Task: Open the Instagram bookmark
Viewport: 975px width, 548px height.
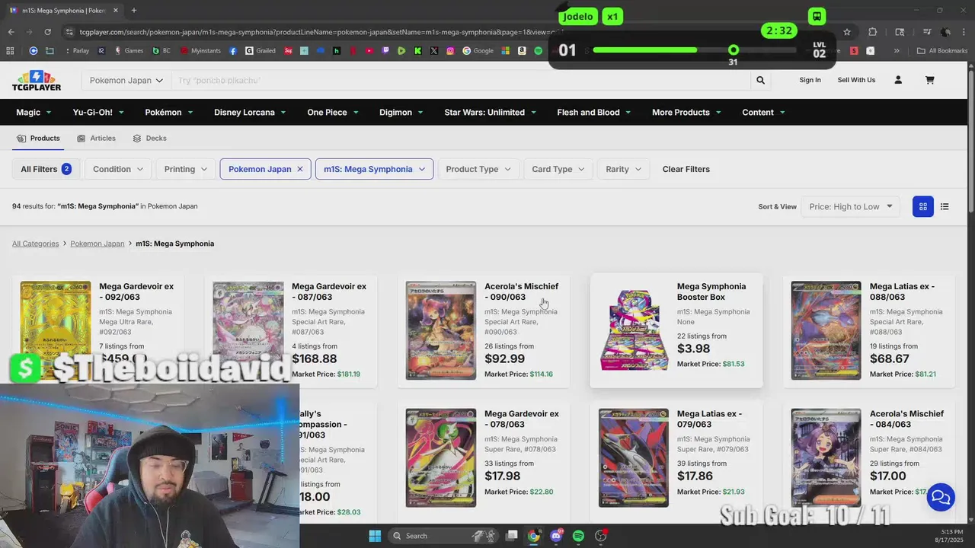Action: (x=450, y=51)
